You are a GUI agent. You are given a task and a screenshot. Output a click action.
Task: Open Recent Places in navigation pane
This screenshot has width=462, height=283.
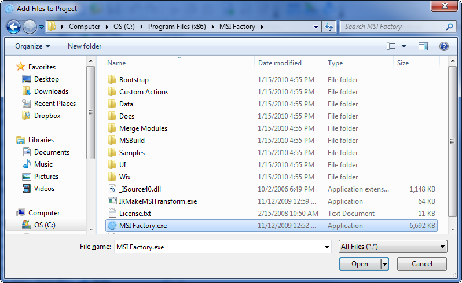click(x=55, y=104)
